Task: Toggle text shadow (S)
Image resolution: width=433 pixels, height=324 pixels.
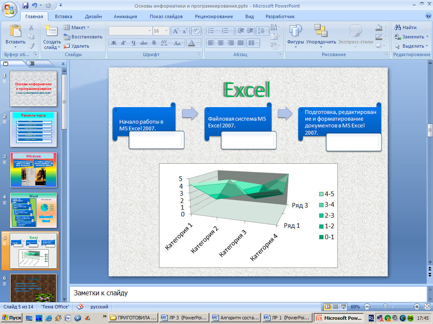Action: coord(154,43)
